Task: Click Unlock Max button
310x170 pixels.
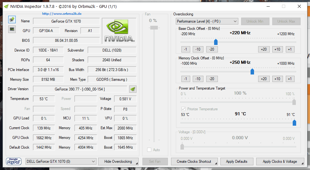Action: (x=286, y=21)
